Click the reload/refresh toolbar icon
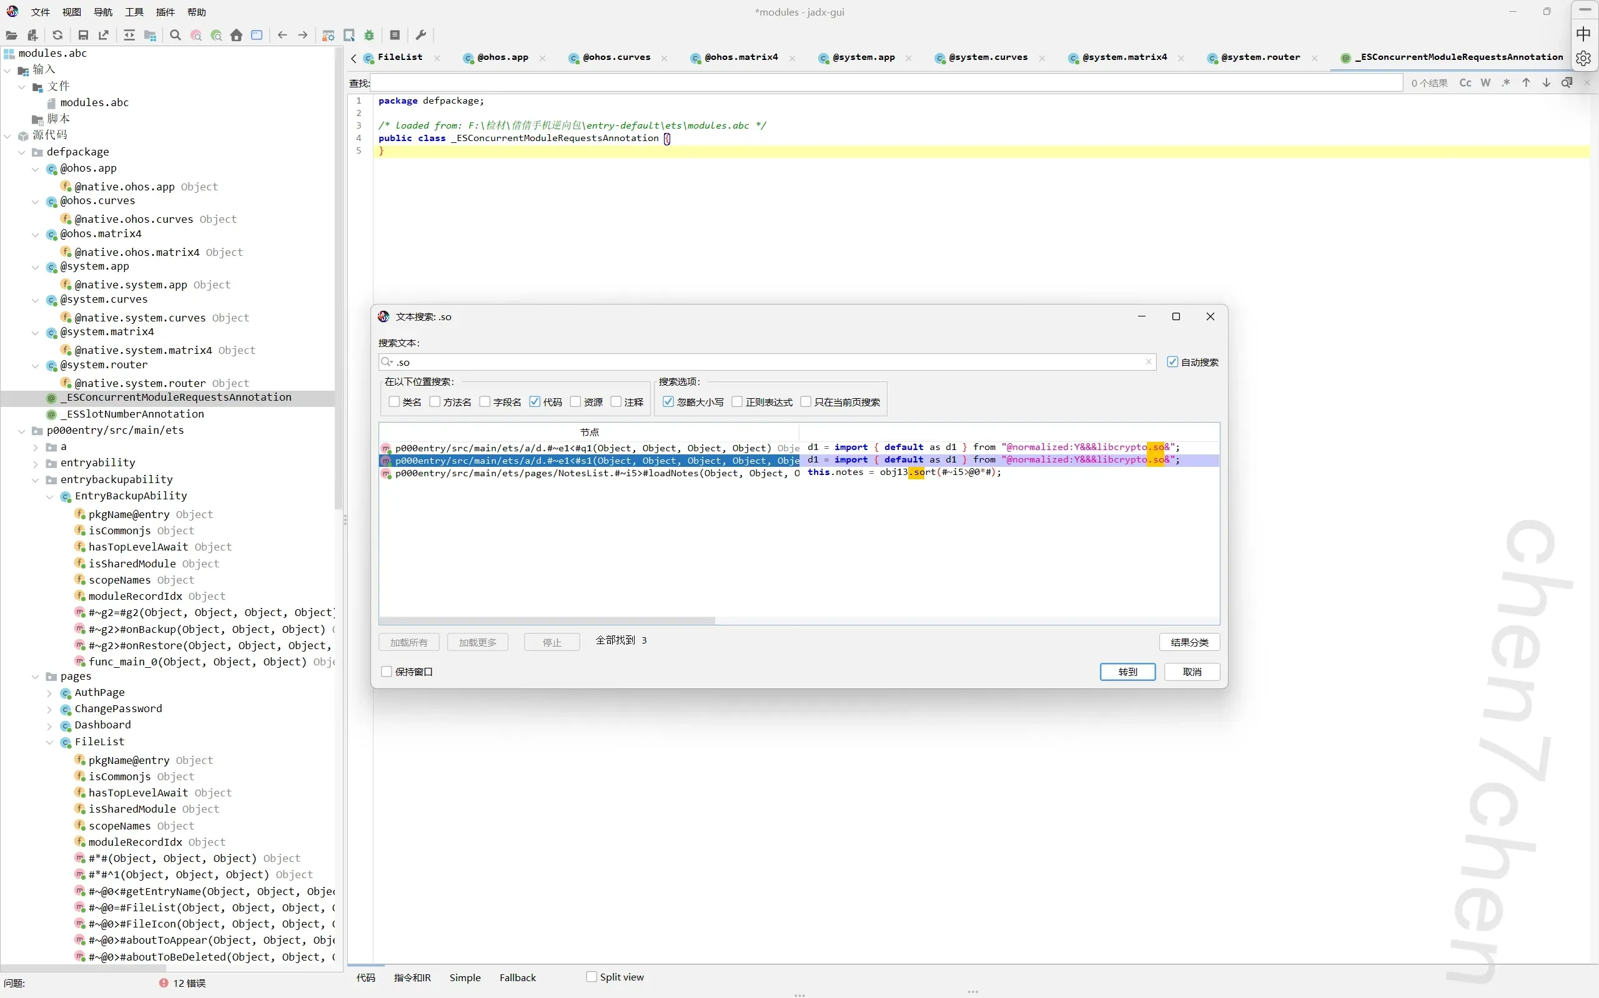1599x998 pixels. [57, 36]
